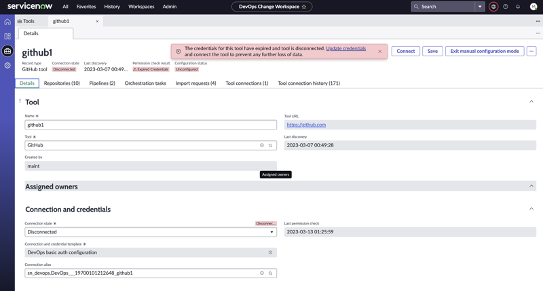Open the Workspaces menu
Screen dimensions: 543x291
[x=141, y=7]
